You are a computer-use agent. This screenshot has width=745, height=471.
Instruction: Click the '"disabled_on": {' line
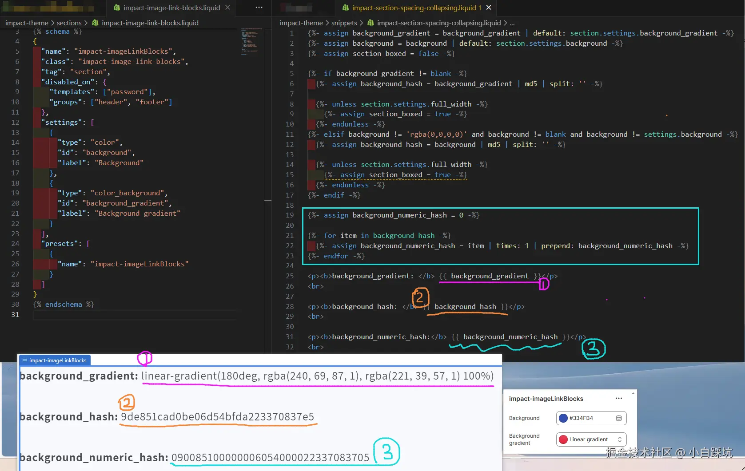[74, 82]
